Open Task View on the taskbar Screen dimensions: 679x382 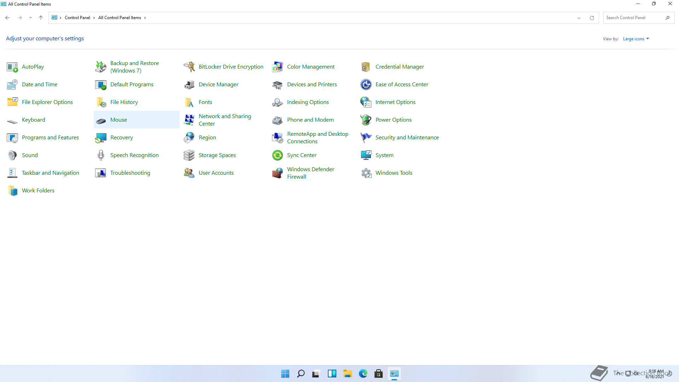[316, 374]
